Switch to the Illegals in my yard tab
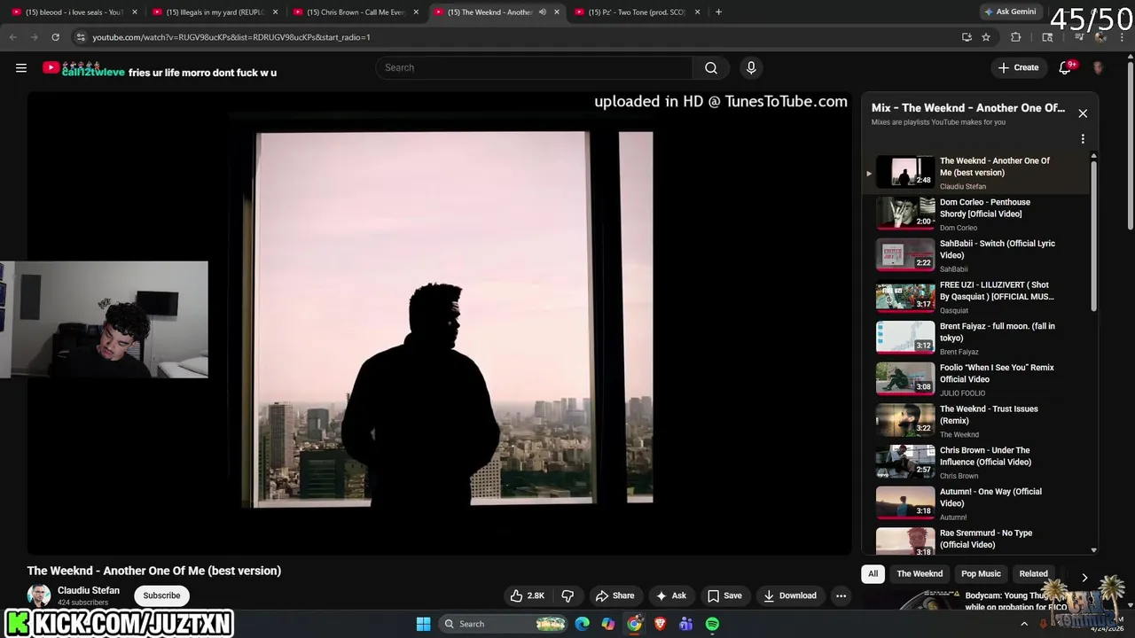 click(213, 12)
